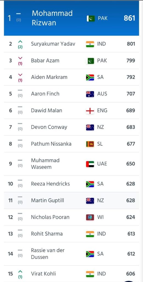Select the highlighted Martin Guptill row
This screenshot has width=143, height=282.
(71, 200)
